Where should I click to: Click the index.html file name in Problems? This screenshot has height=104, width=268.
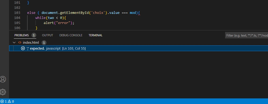[x=31, y=42]
